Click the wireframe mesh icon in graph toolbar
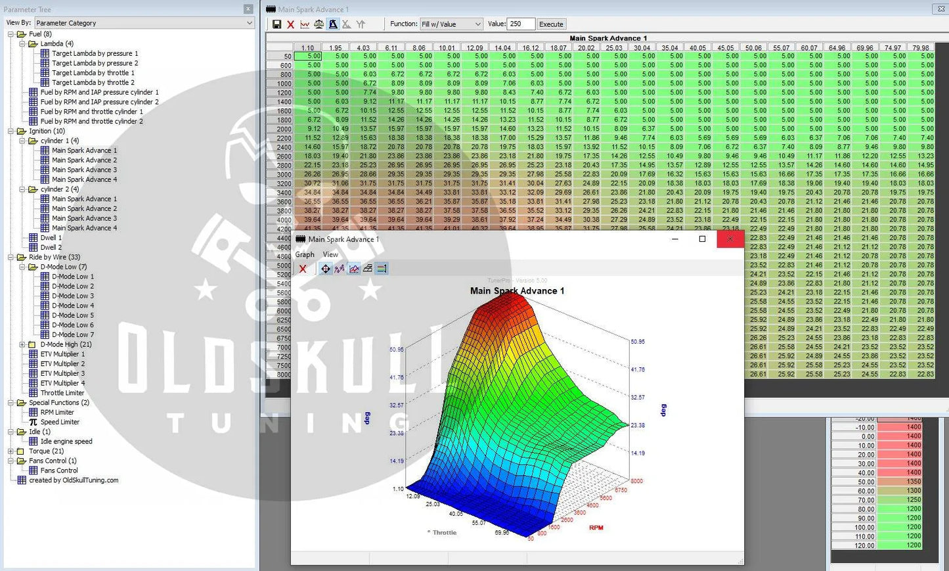This screenshot has width=949, height=571. tap(368, 269)
